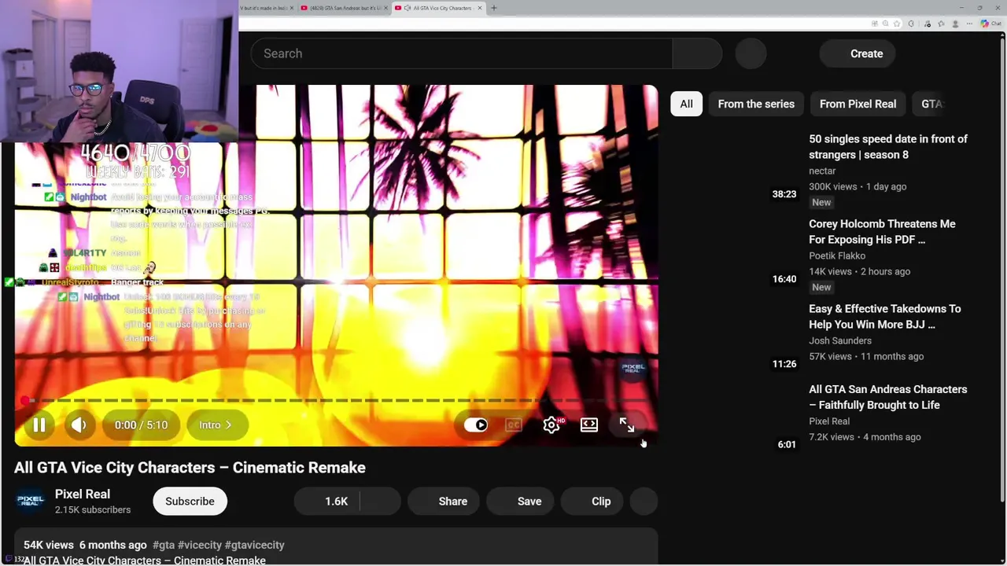Open Corey Holcomb Threatens Me video
The width and height of the screenshot is (1007, 566).
pyautogui.click(x=882, y=232)
